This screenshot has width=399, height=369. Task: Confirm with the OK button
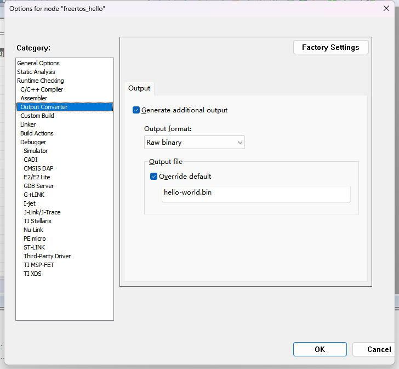click(x=320, y=349)
